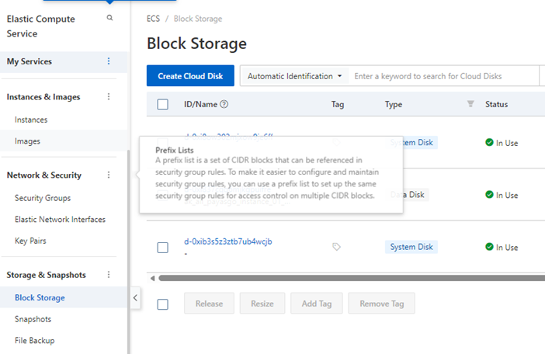Collapse the sidebar with the chevron handle
Screen dimensions: 545x354
135,298
